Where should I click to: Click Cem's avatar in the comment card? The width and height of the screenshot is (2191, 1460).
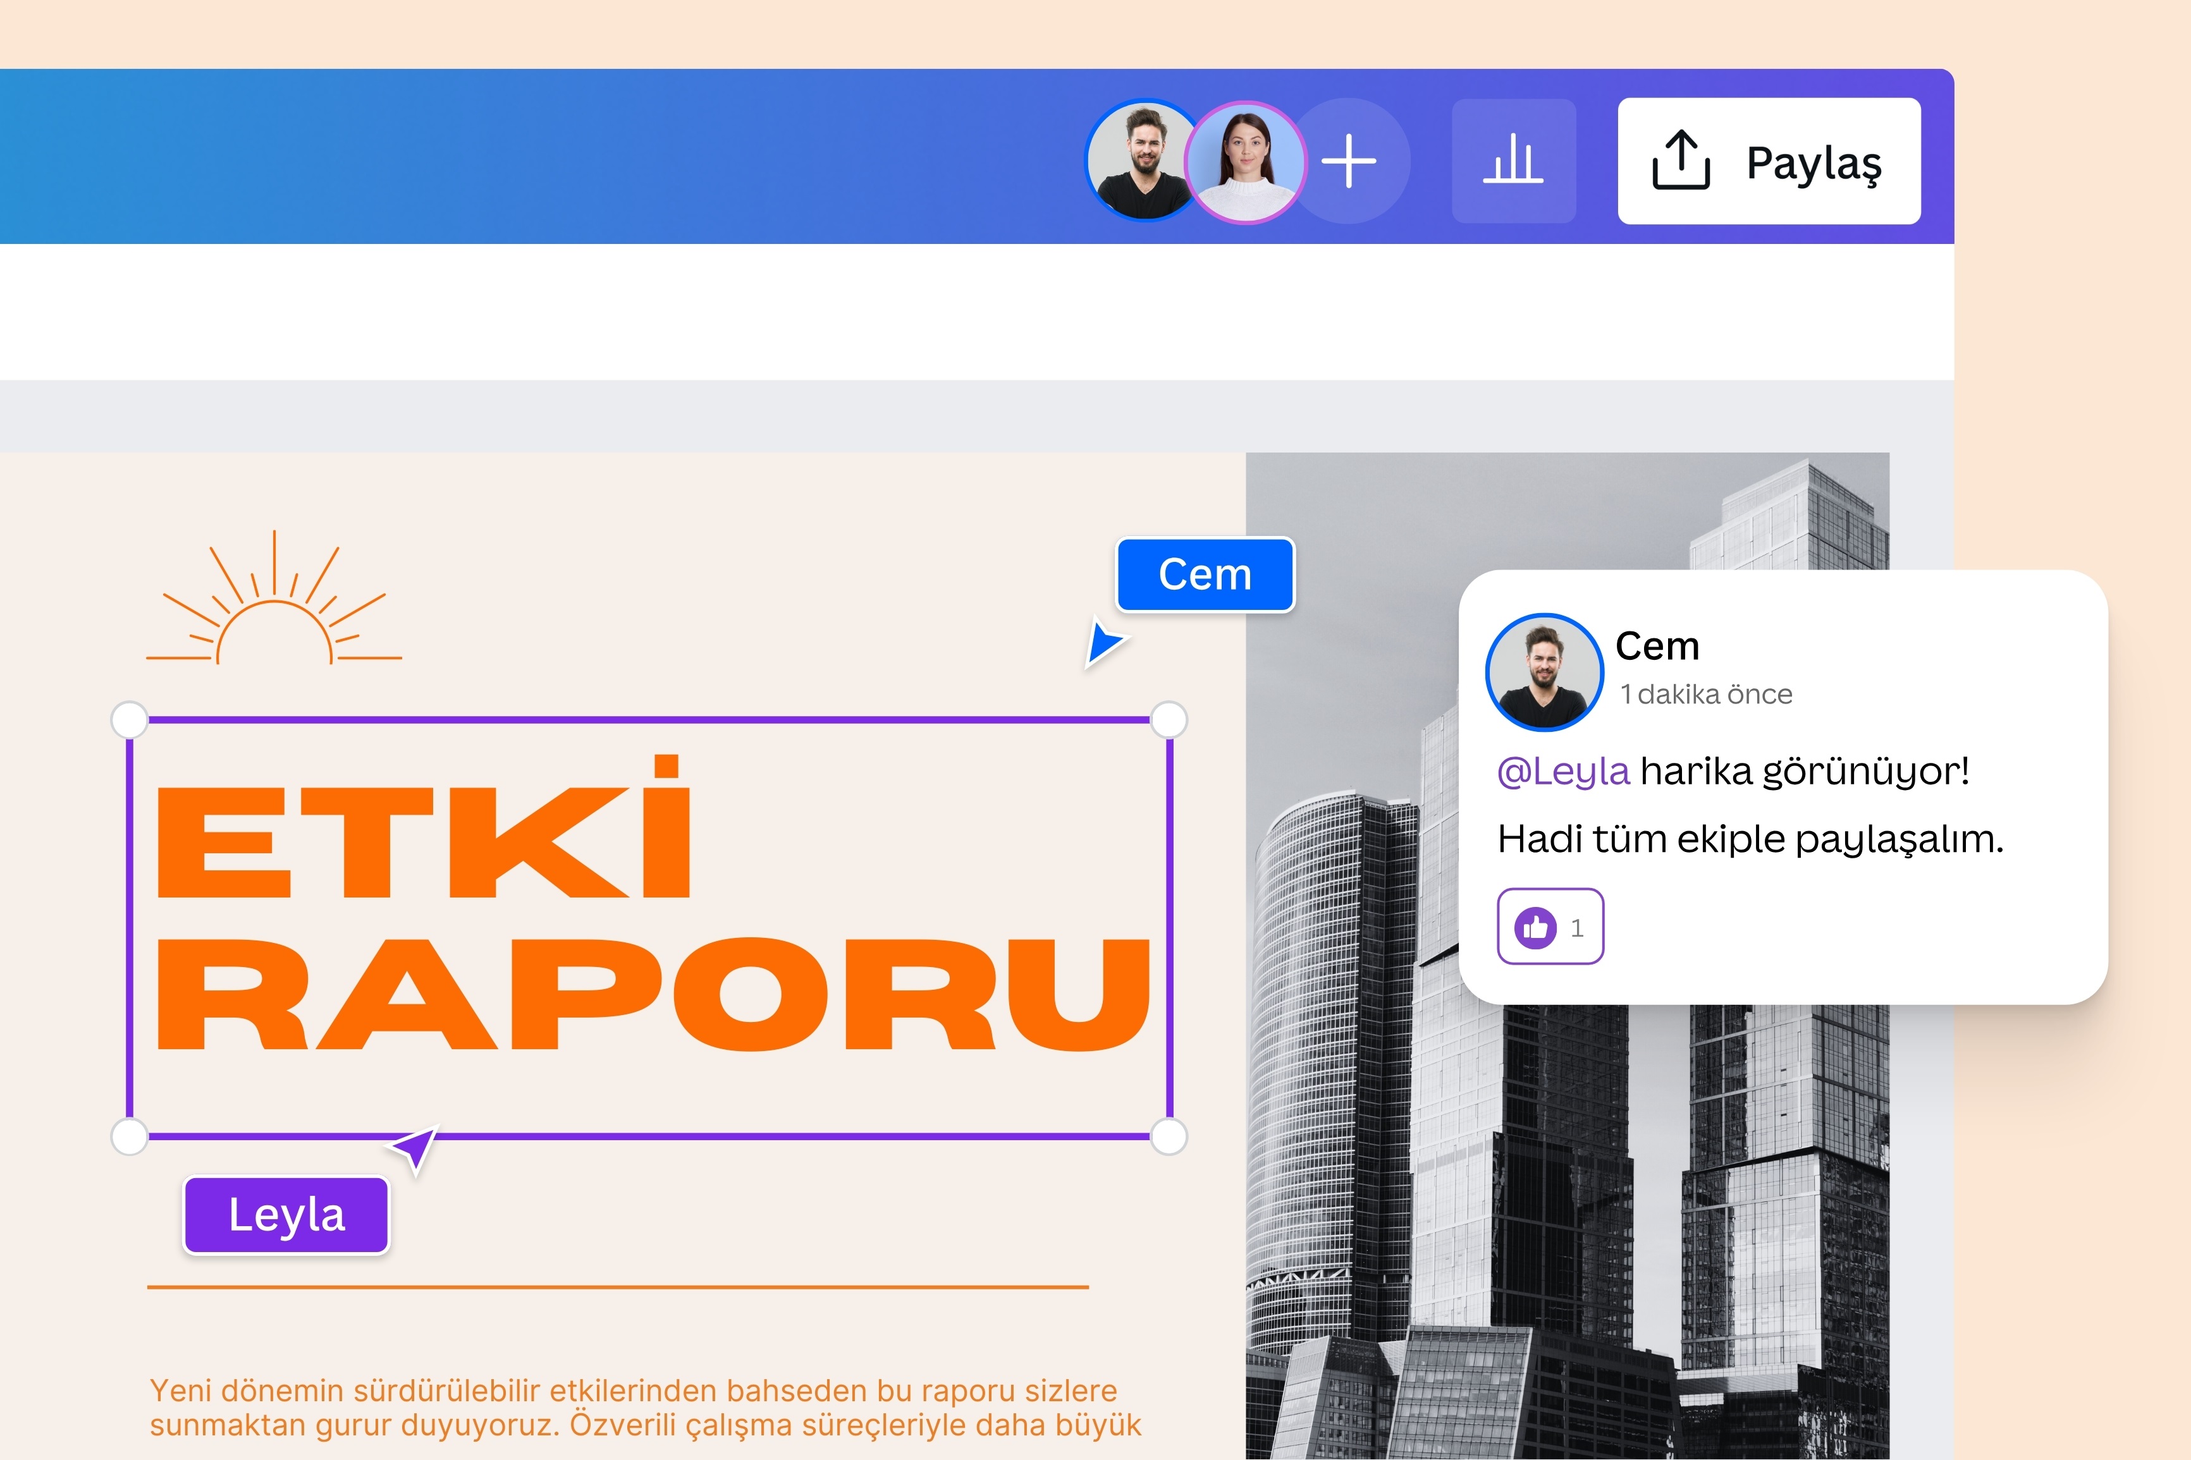[x=1544, y=671]
